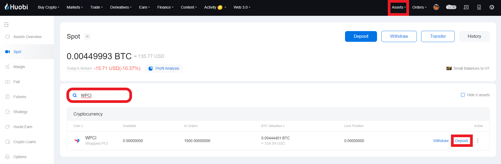Select Fiat in the sidebar
The height and width of the screenshot is (164, 501).
[17, 82]
